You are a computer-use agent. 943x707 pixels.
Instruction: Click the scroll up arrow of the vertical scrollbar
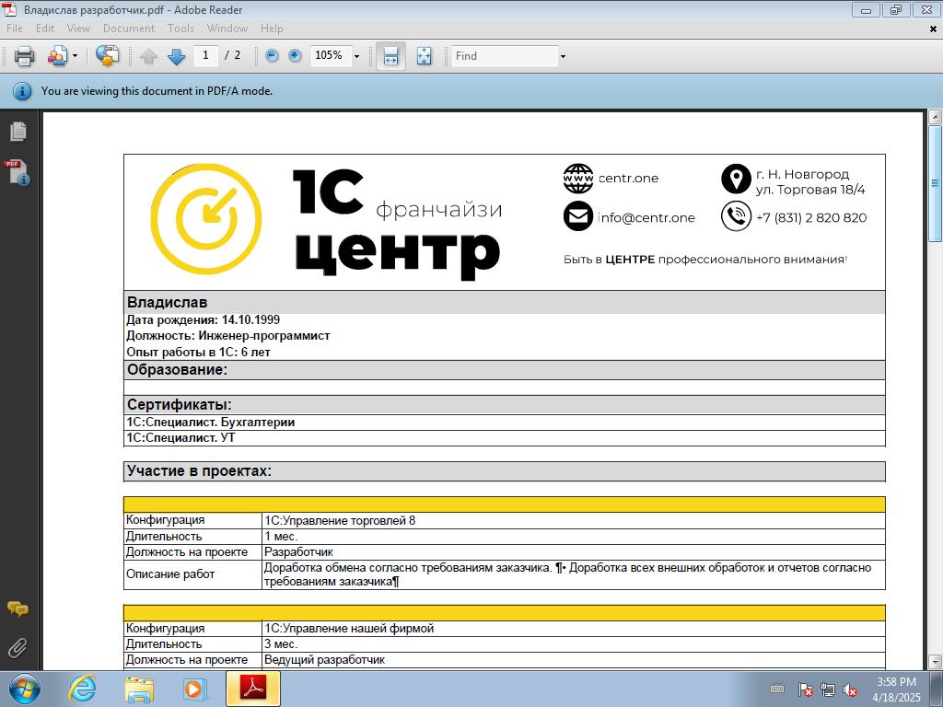pos(935,117)
